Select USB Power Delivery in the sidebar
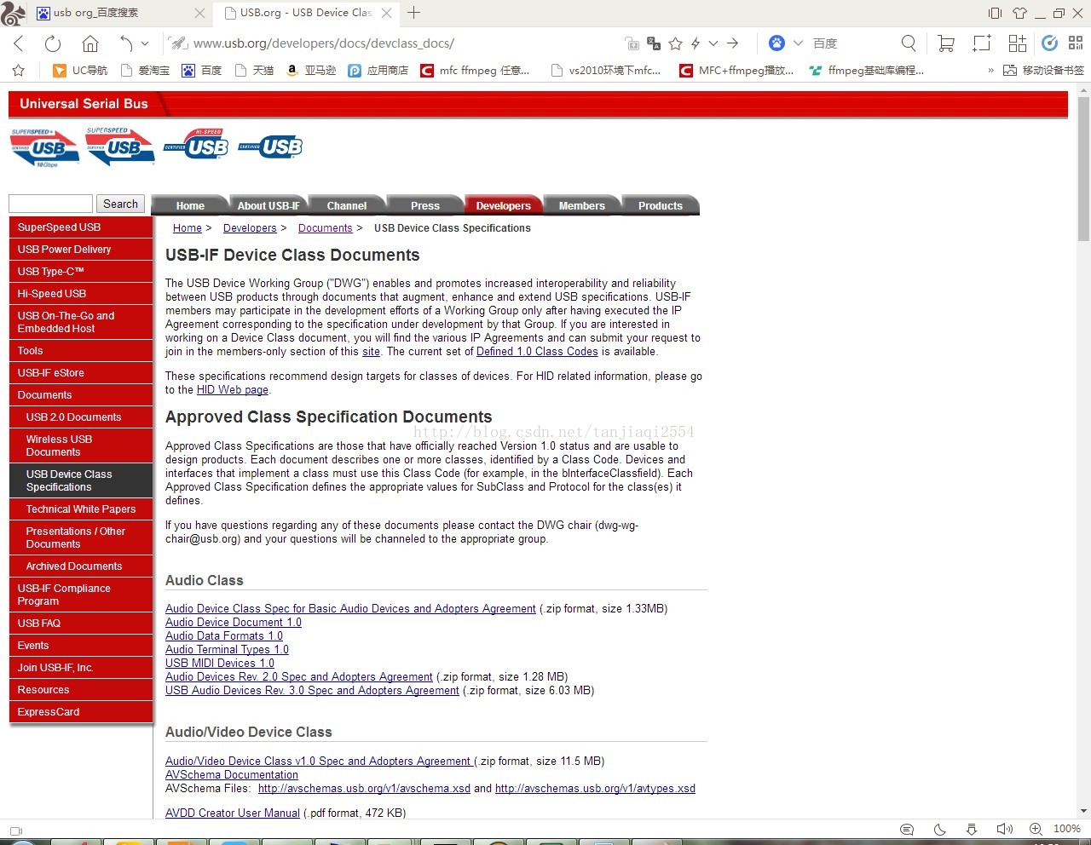The width and height of the screenshot is (1091, 845). [x=81, y=250]
